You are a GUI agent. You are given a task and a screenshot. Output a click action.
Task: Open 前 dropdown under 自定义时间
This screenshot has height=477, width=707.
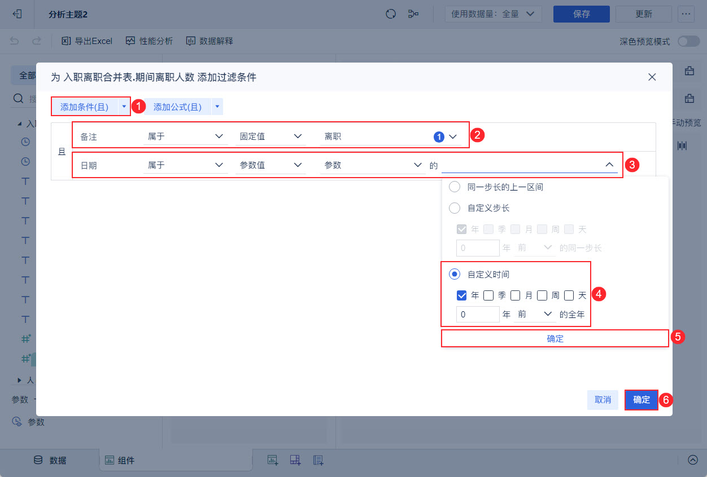coord(534,315)
